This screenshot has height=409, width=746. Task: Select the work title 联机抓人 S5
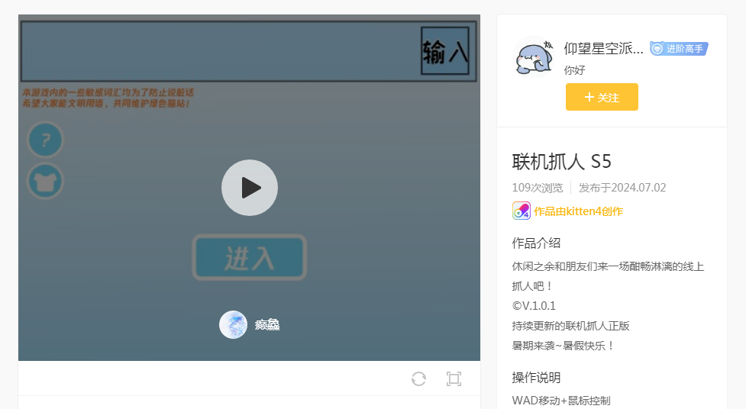[x=561, y=162]
